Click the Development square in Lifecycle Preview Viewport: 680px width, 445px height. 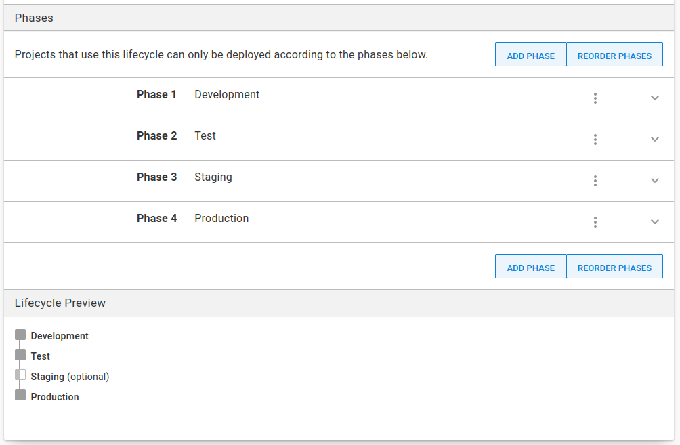point(20,335)
